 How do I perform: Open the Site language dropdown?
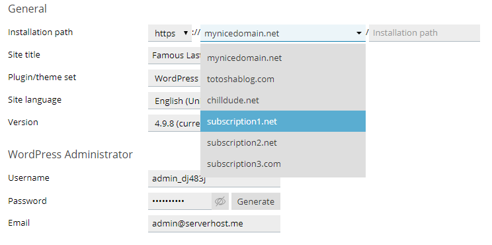point(174,101)
